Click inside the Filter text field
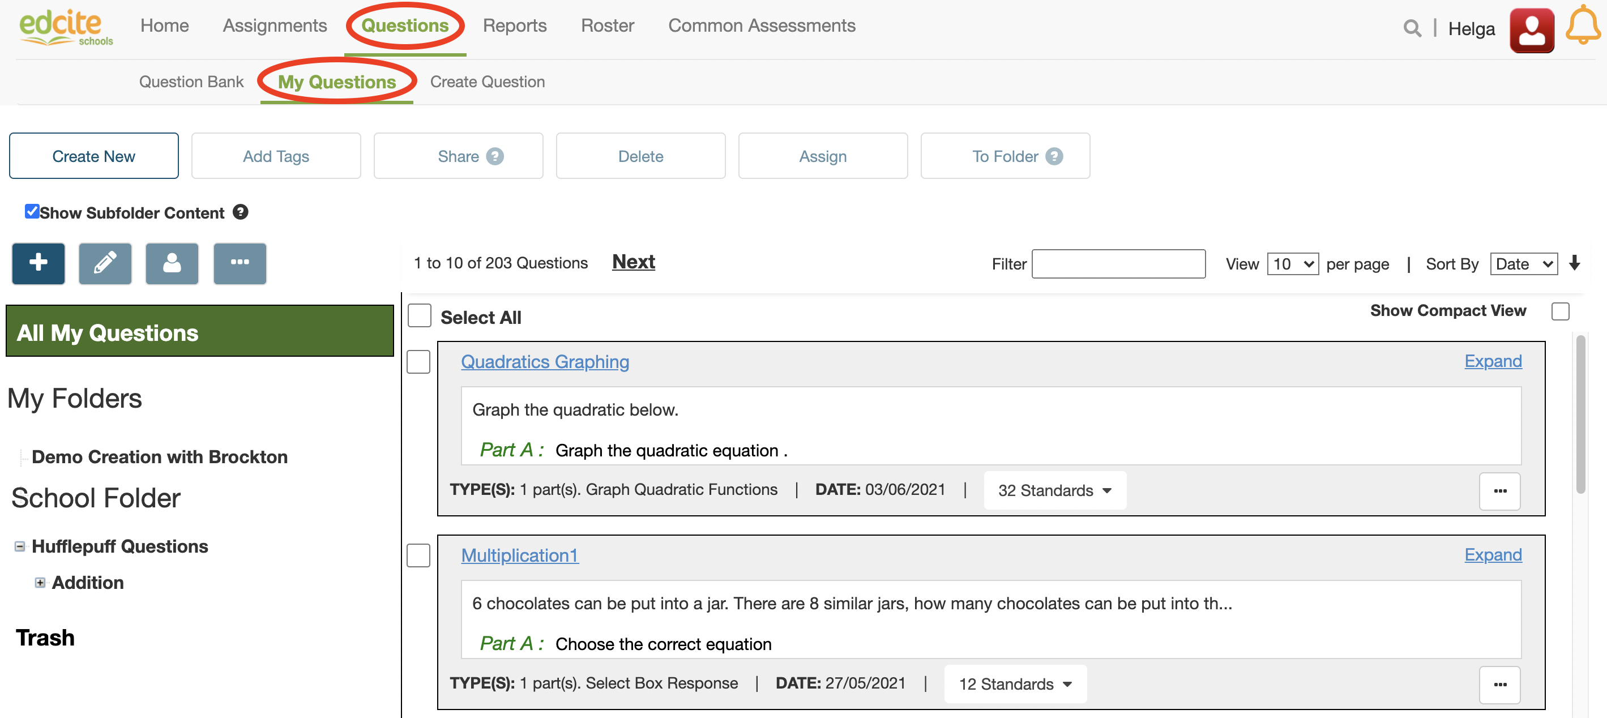Screen dimensions: 1607x718 coord(1118,264)
